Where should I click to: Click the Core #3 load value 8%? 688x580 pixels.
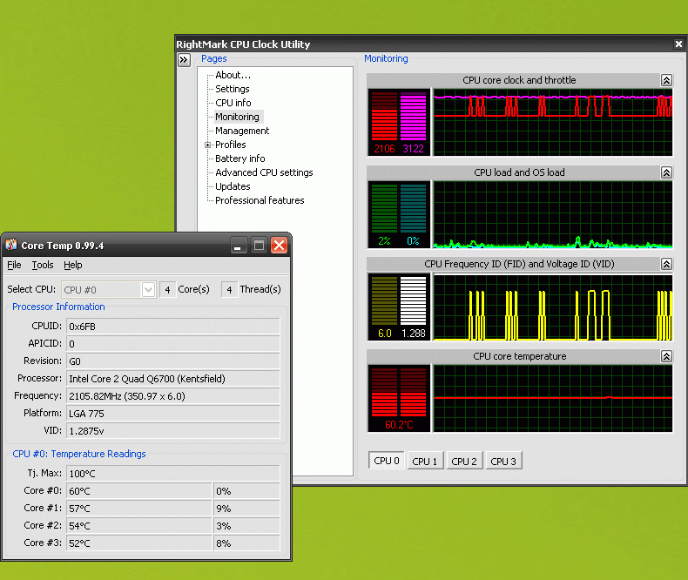246,543
